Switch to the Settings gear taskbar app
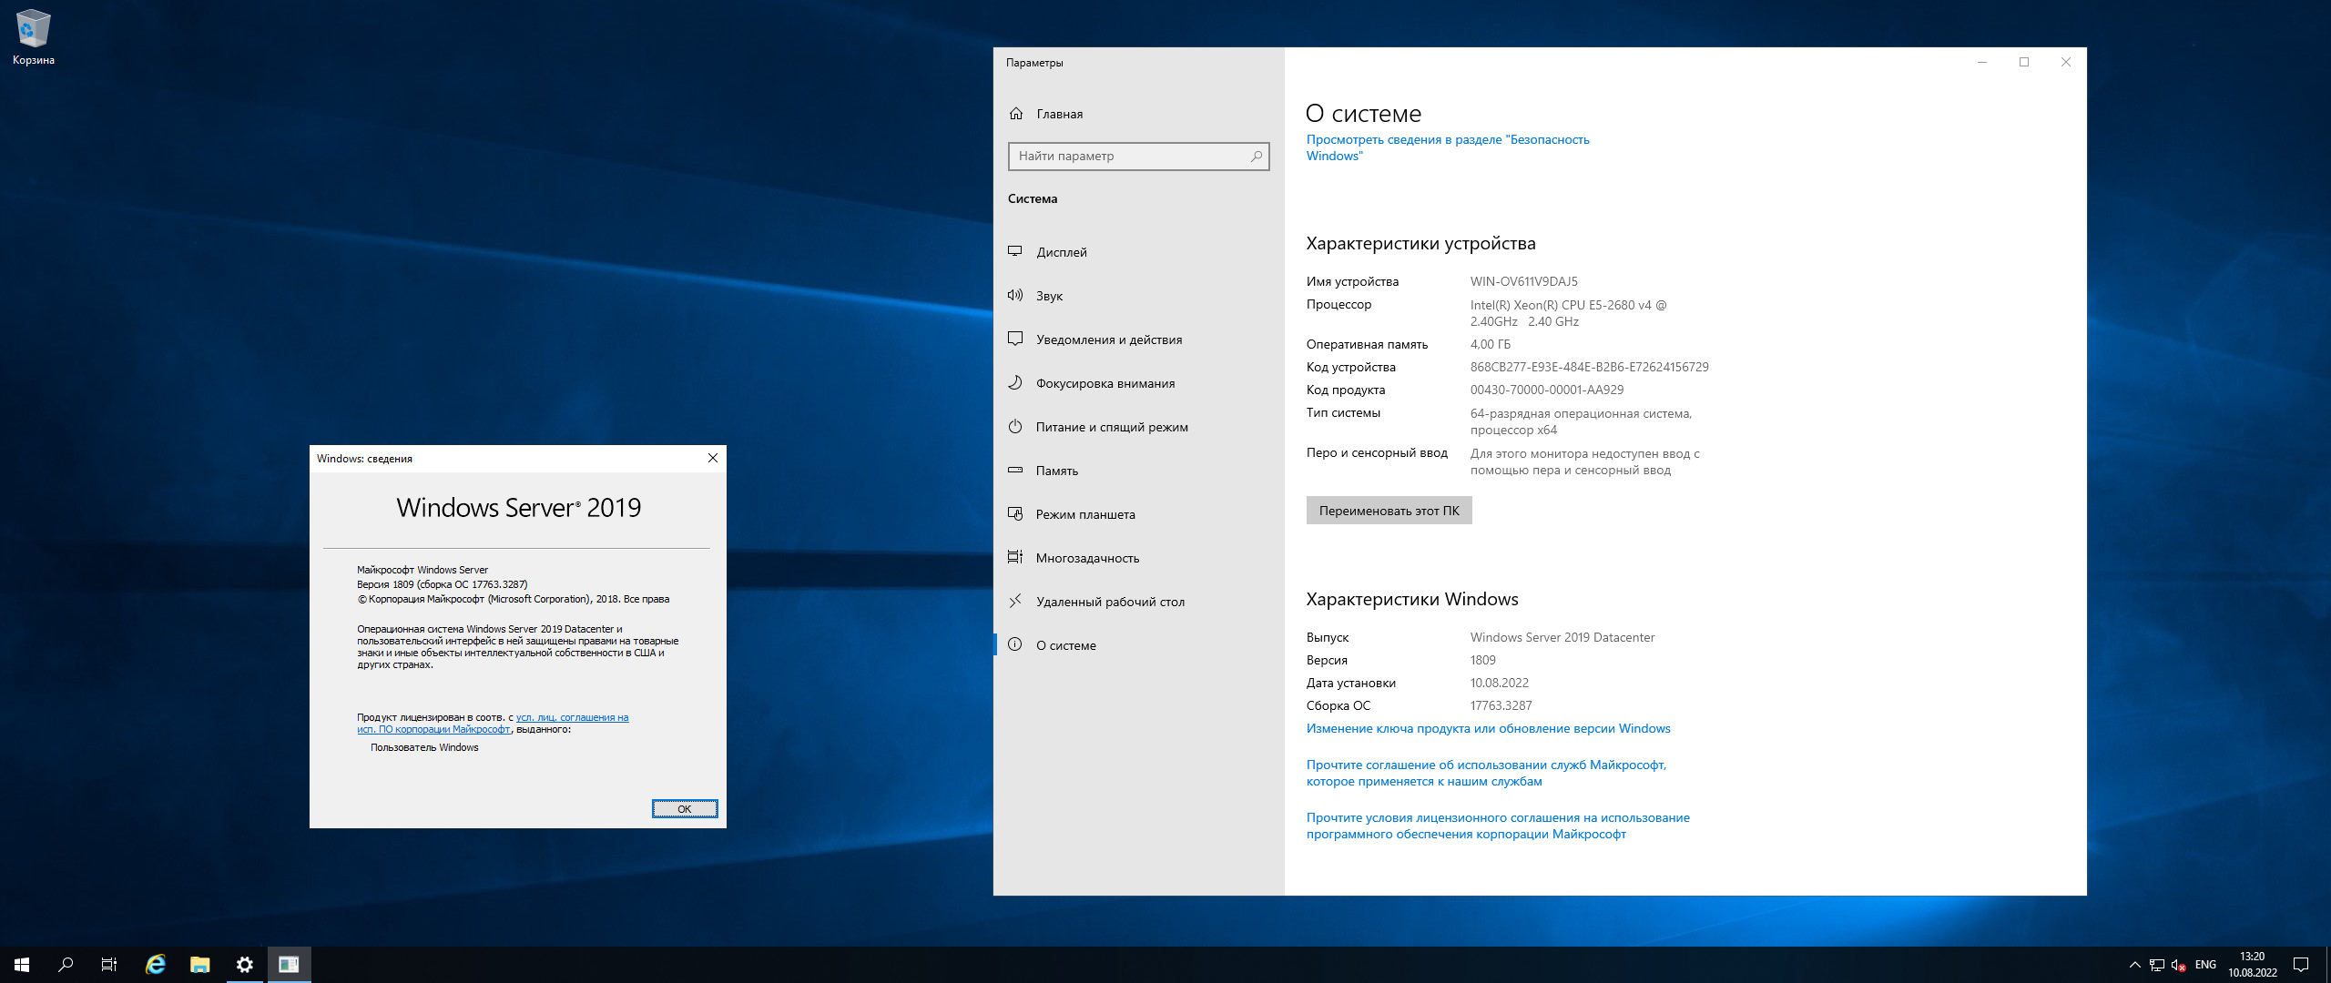2331x983 pixels. pos(245,965)
